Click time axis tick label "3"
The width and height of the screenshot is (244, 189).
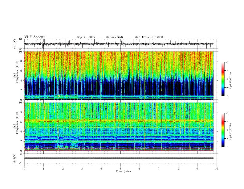82,169
